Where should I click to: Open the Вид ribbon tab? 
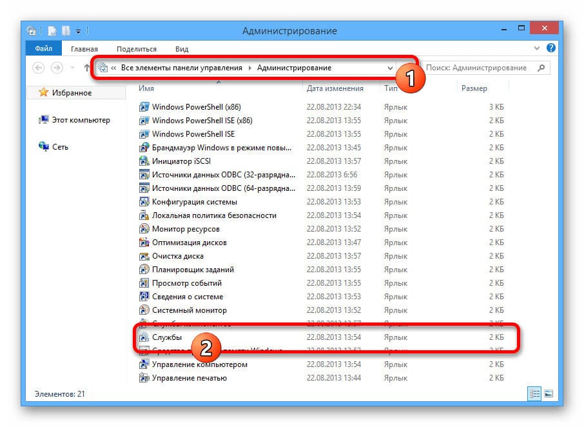(182, 49)
